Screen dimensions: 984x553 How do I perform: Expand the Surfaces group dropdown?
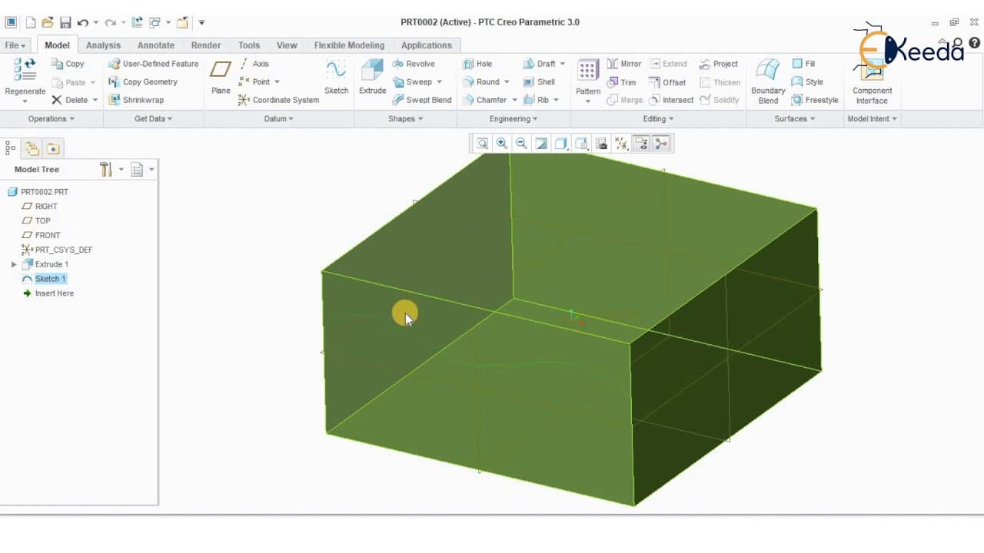pyautogui.click(x=795, y=119)
